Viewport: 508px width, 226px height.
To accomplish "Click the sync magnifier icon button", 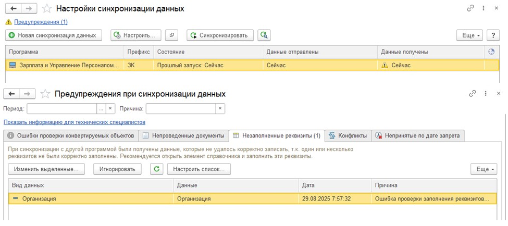I will pyautogui.click(x=264, y=35).
